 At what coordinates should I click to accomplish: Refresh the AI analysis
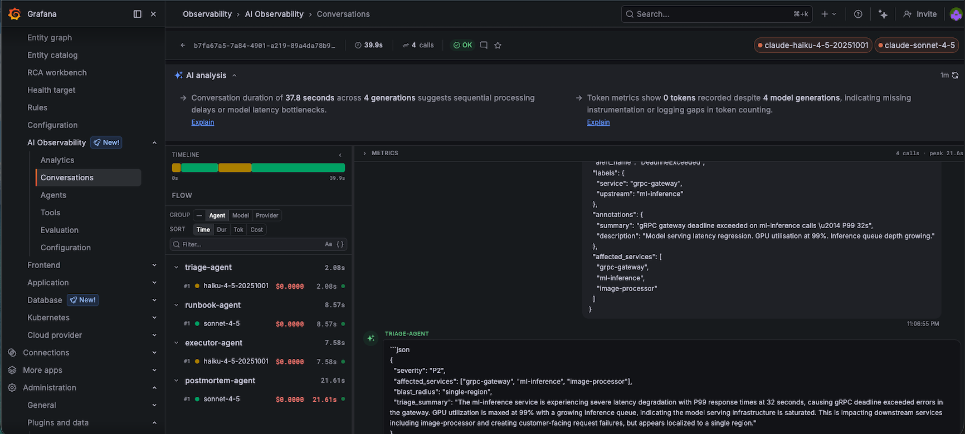pos(955,75)
